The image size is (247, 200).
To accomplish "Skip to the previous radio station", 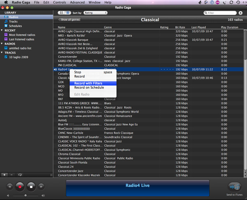I will (x=9, y=187).
